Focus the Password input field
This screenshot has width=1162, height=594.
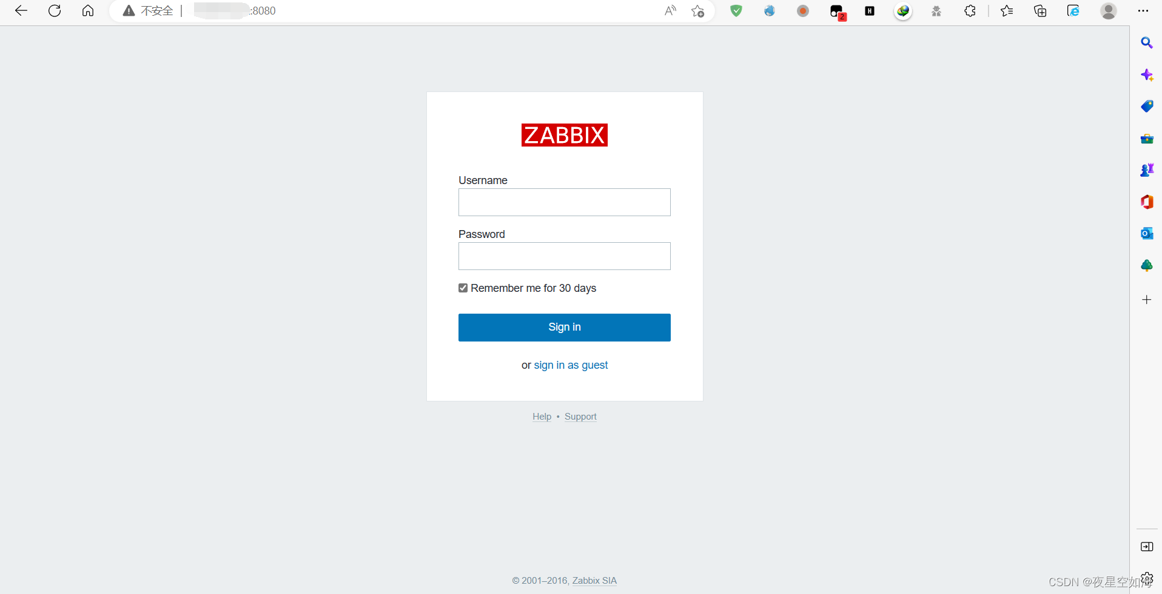point(565,256)
